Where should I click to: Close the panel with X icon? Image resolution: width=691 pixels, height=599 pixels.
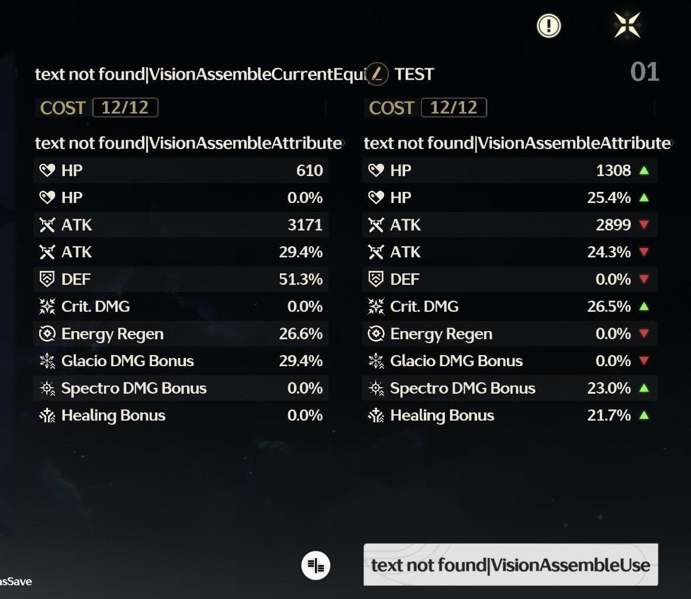click(627, 25)
